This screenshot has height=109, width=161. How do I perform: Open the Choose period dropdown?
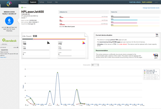[95, 65]
